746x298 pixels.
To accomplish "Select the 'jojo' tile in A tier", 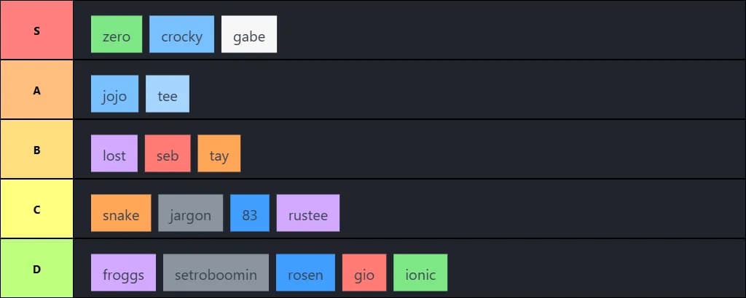I will tap(114, 94).
